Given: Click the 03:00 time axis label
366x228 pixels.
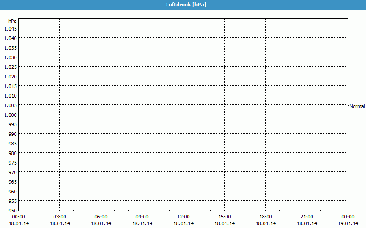Looking at the screenshot, I should point(60,217).
